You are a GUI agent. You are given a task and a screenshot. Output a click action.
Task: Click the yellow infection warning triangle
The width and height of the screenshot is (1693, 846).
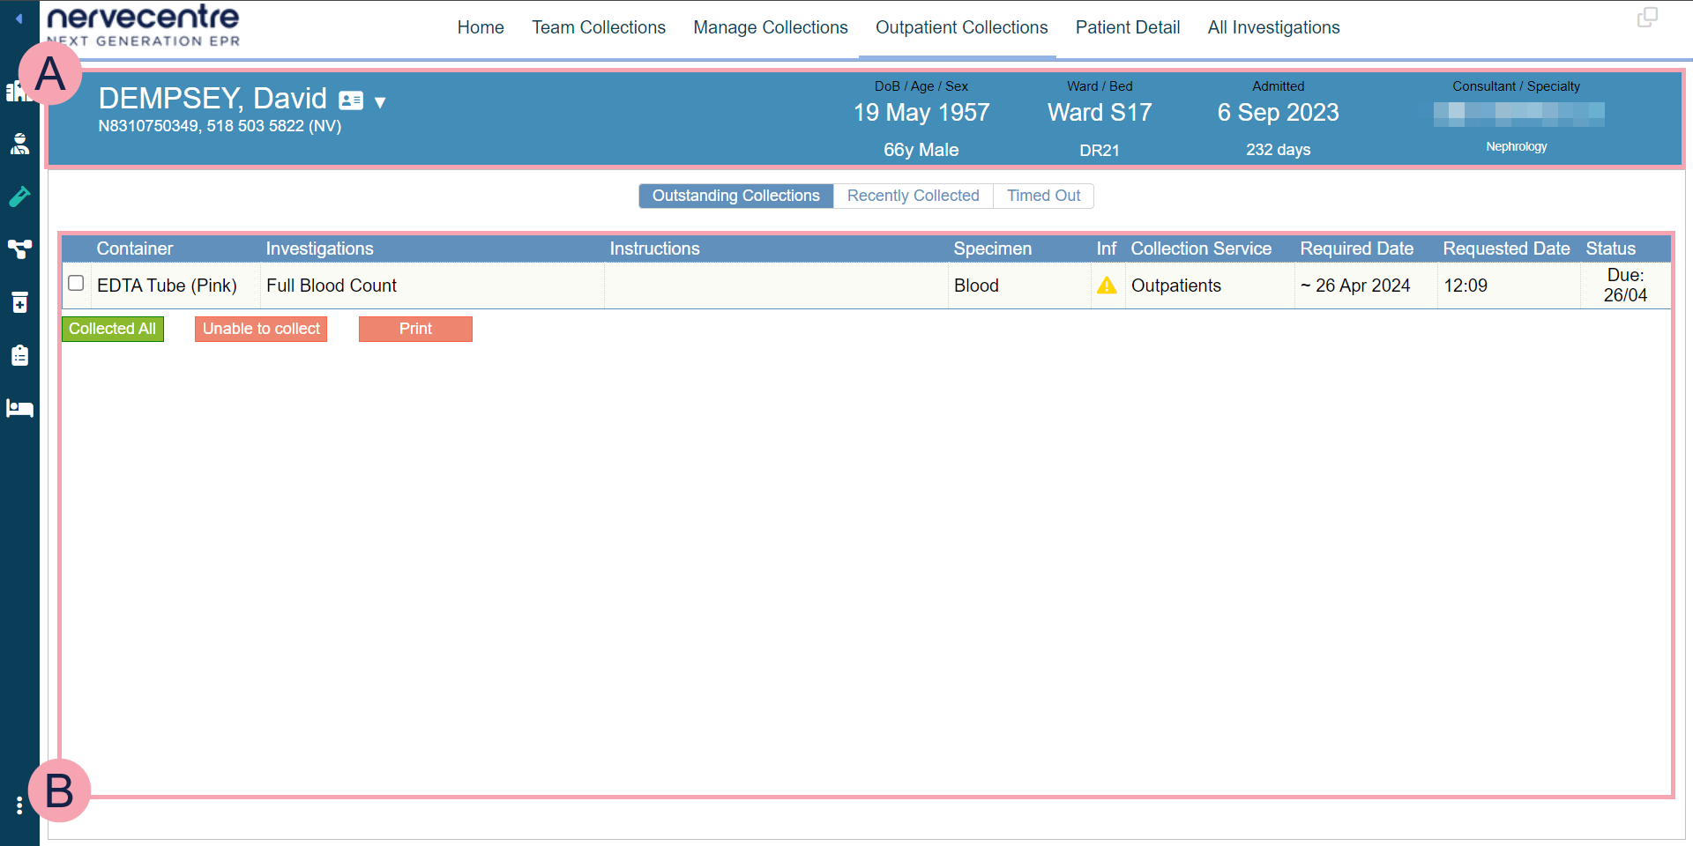pos(1107,286)
